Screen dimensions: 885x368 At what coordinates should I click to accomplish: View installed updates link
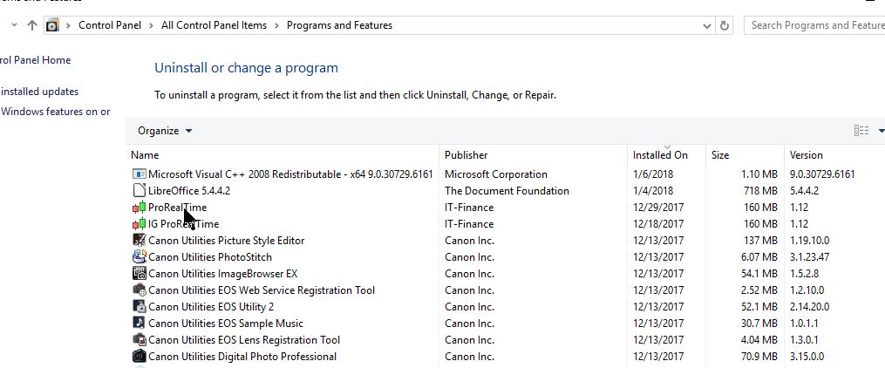click(x=40, y=92)
